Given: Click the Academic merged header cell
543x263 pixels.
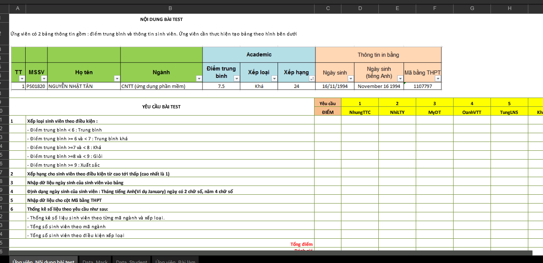Looking at the screenshot, I should point(259,54).
